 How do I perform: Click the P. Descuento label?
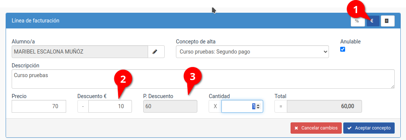tap(158, 96)
